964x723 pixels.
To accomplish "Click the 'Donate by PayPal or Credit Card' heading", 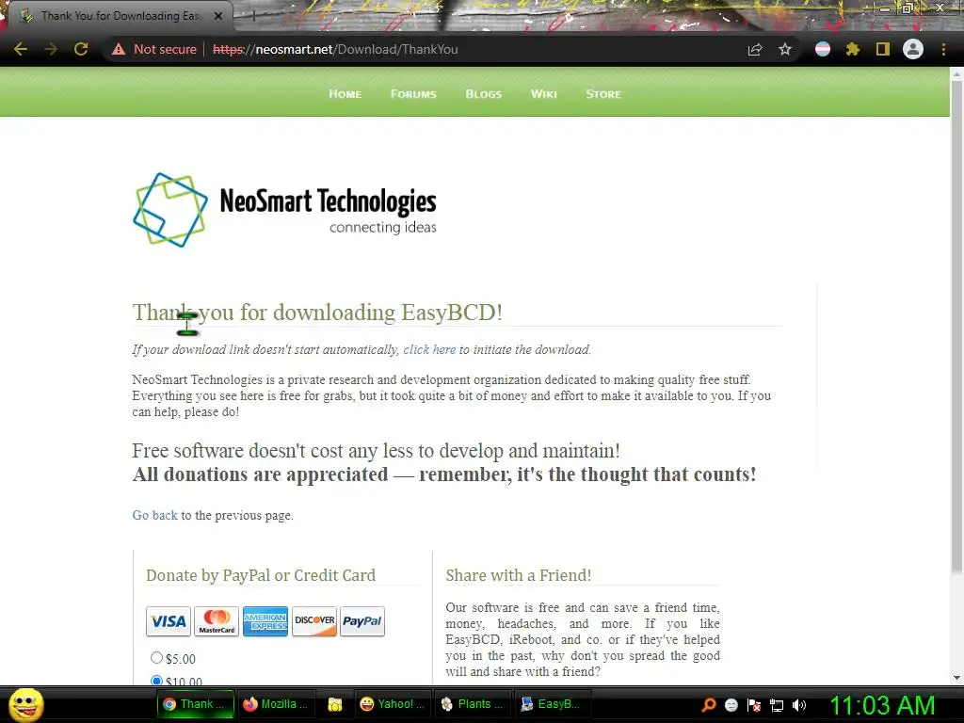I will pos(261,575).
